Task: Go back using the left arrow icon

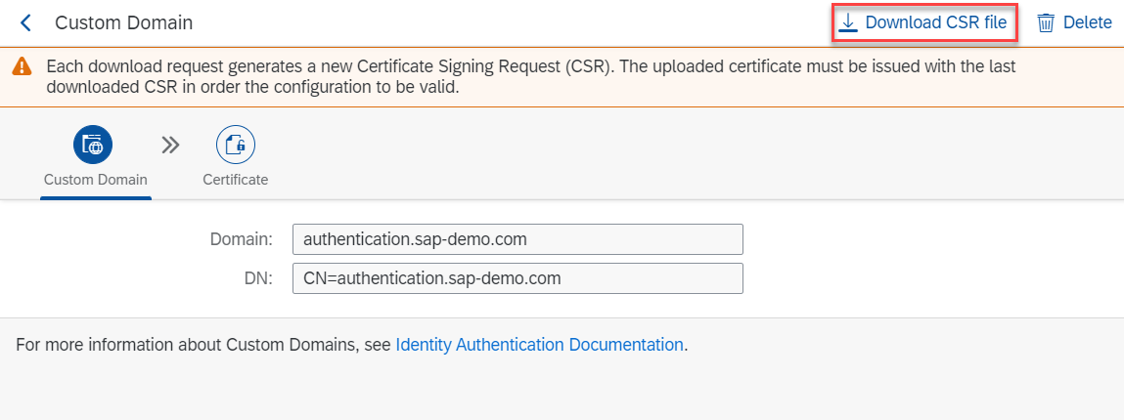Action: 25,22
